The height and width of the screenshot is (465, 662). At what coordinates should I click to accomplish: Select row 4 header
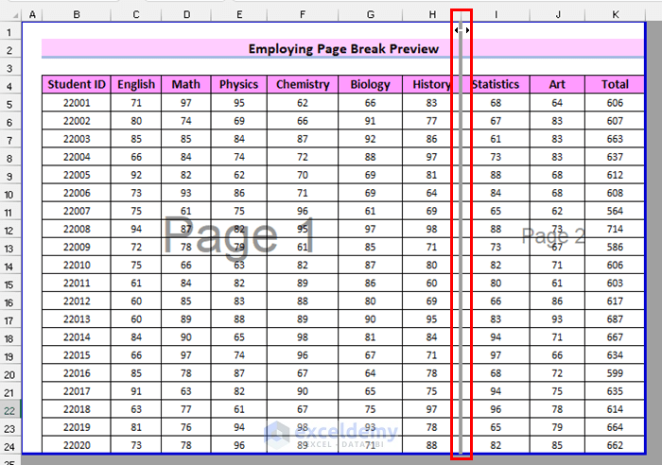coord(10,86)
